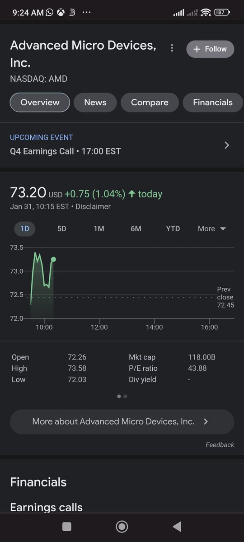Open the Feedback link
The width and height of the screenshot is (244, 542).
(x=220, y=445)
